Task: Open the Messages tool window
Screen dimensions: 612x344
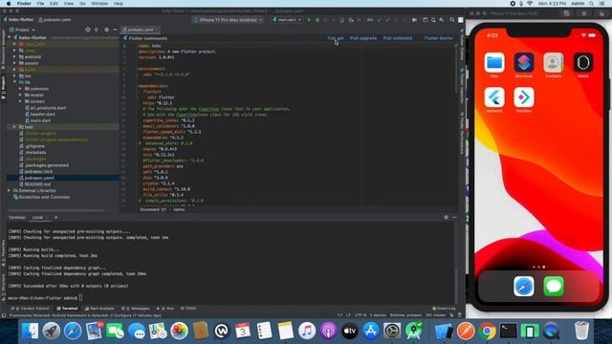Action: 136,309
